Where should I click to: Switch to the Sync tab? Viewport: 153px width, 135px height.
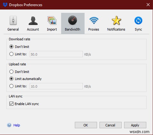(x=138, y=23)
